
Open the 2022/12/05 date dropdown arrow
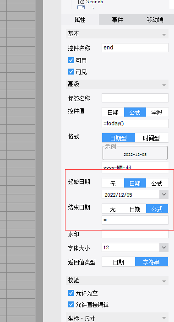pos(164,194)
